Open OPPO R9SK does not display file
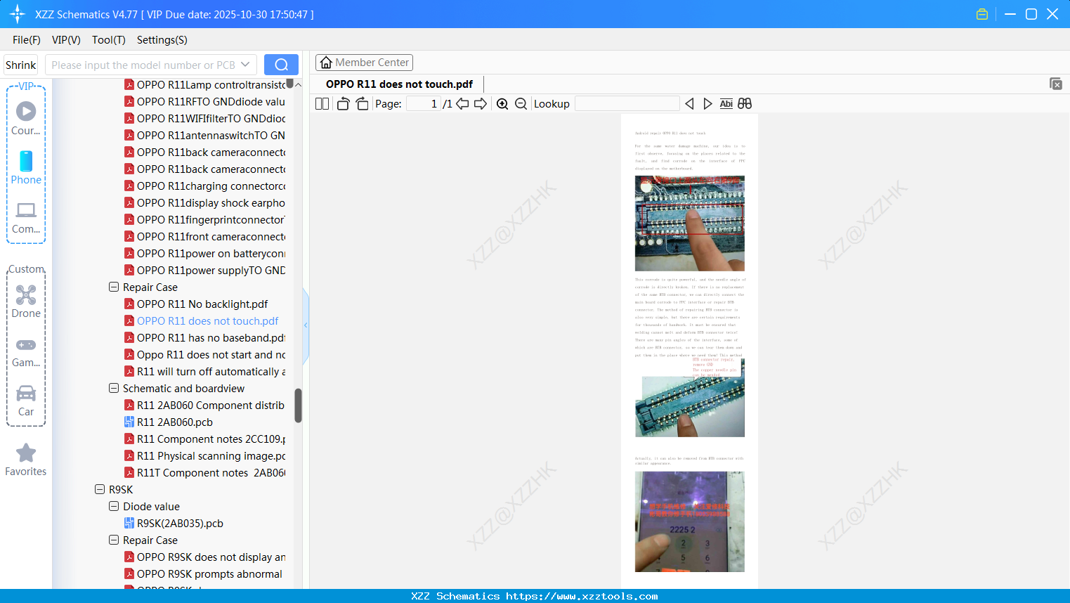 point(211,557)
